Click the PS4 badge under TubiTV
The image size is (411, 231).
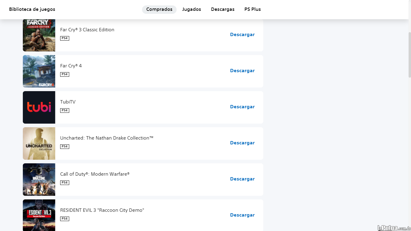(x=65, y=110)
